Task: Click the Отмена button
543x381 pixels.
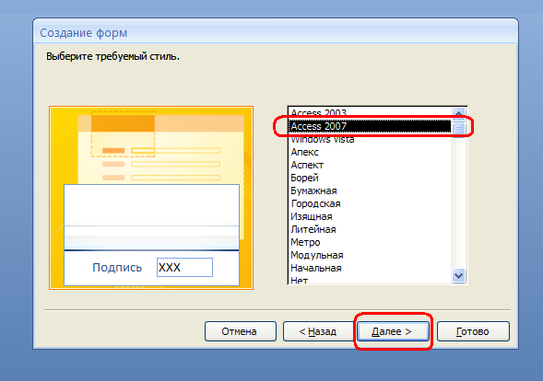Action: click(241, 331)
